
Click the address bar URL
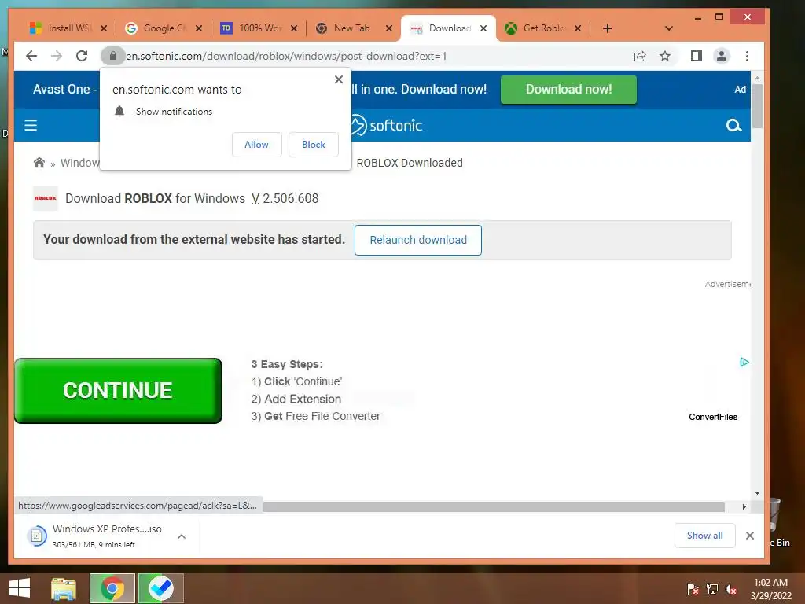pyautogui.click(x=286, y=56)
